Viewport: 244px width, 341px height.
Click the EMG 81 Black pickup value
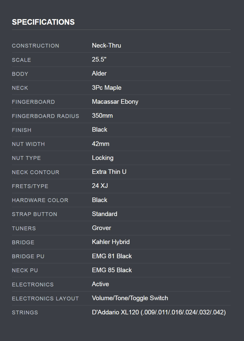(112, 256)
